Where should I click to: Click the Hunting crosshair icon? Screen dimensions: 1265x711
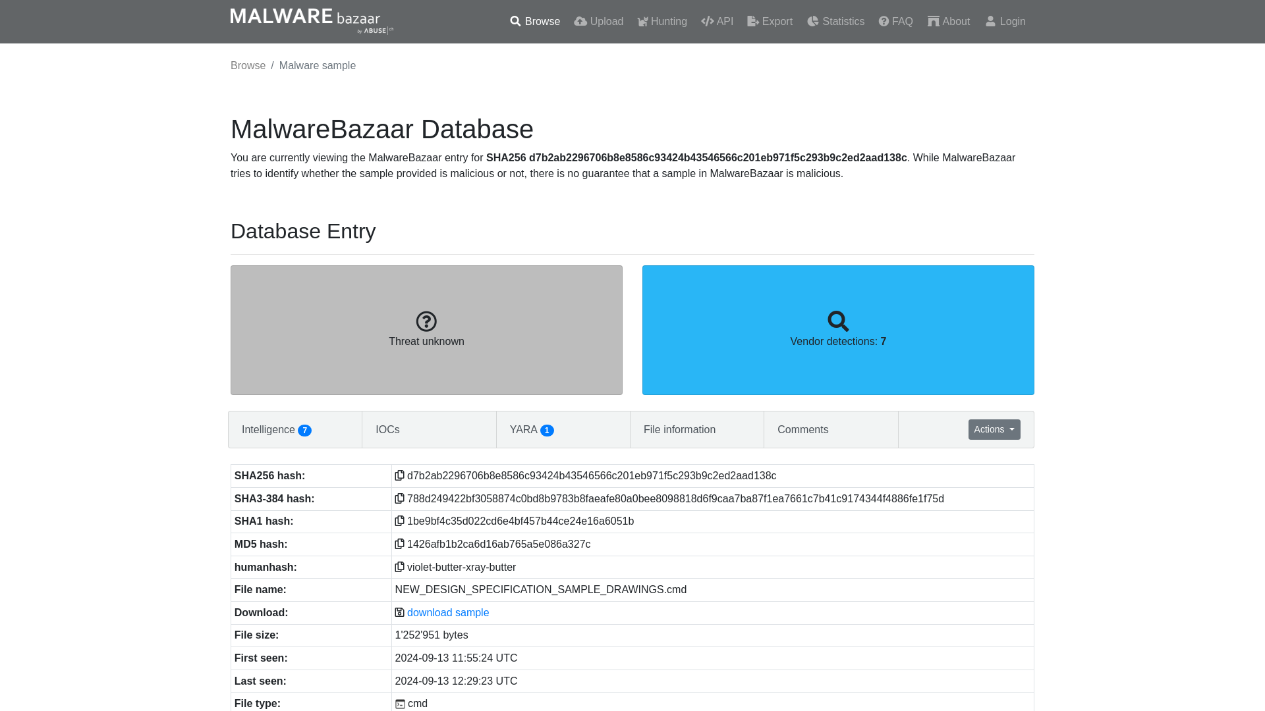coord(642,22)
